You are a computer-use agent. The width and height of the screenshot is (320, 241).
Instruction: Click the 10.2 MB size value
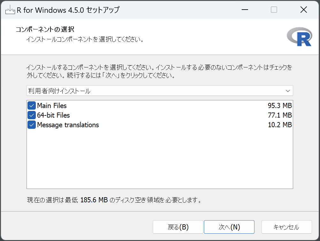280,125
